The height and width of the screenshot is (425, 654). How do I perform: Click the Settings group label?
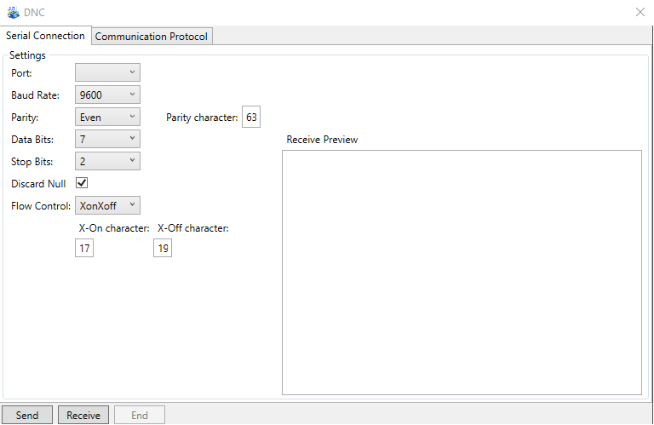(27, 55)
